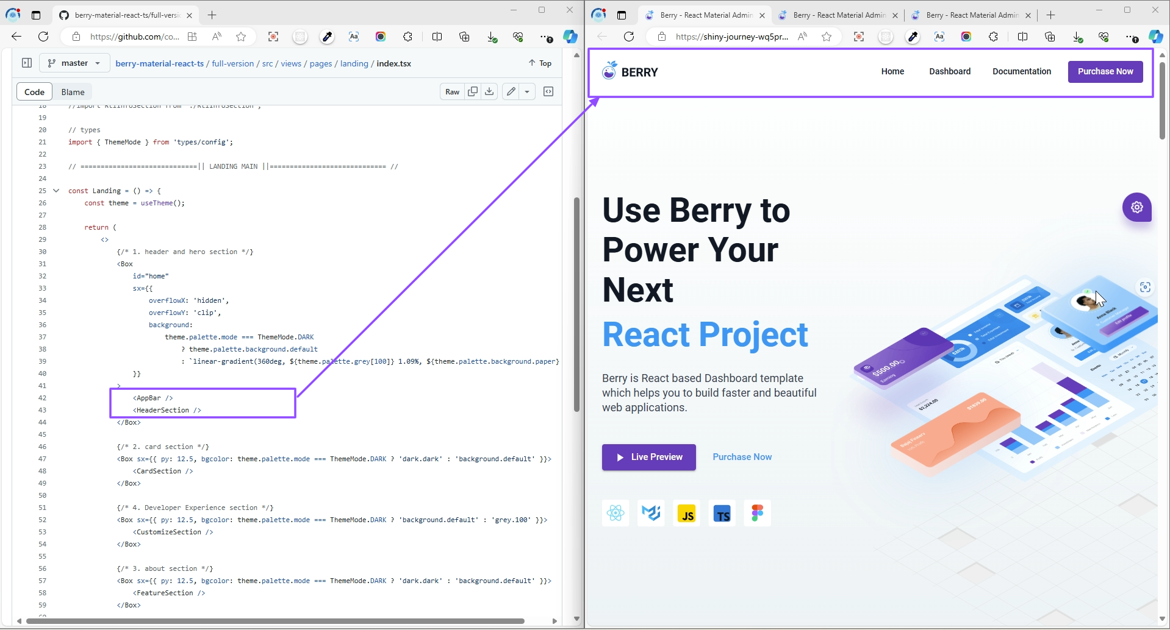This screenshot has width=1170, height=630.
Task: Open the master branch dropdown
Action: 74,63
